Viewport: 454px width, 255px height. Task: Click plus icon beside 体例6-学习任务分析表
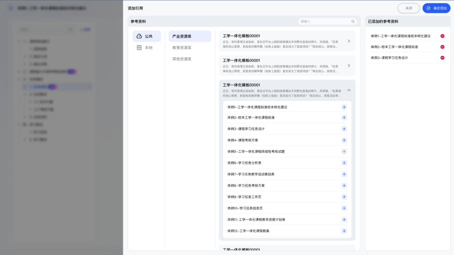344,163
